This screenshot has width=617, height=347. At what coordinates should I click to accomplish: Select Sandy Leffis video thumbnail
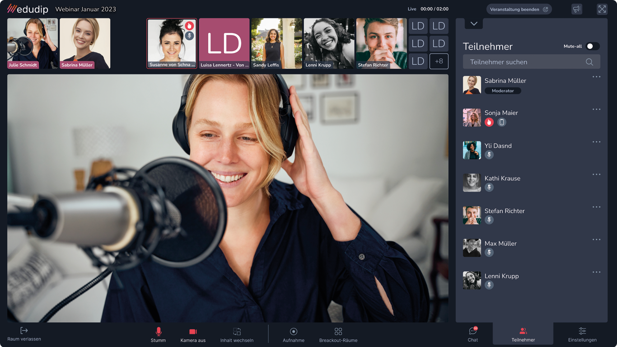pyautogui.click(x=276, y=43)
